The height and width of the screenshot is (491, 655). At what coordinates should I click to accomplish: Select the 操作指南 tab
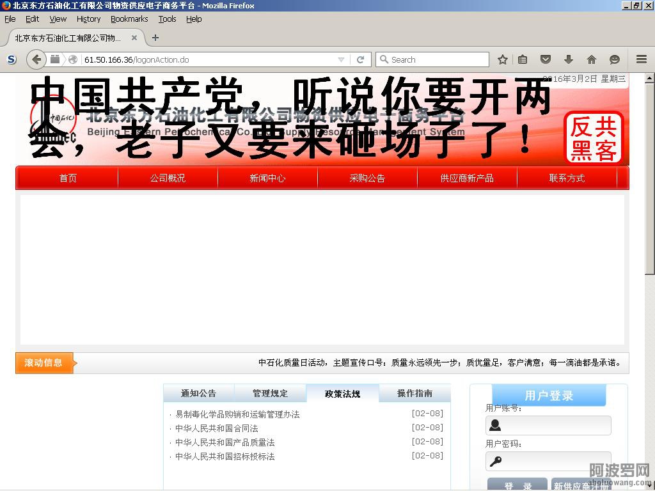tap(414, 393)
